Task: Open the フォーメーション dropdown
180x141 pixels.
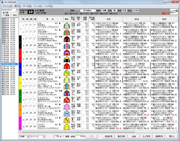Action: 44,137
